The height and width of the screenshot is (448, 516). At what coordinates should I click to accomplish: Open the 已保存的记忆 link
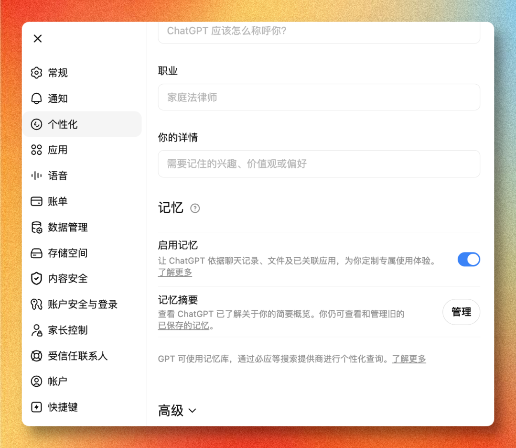click(183, 326)
